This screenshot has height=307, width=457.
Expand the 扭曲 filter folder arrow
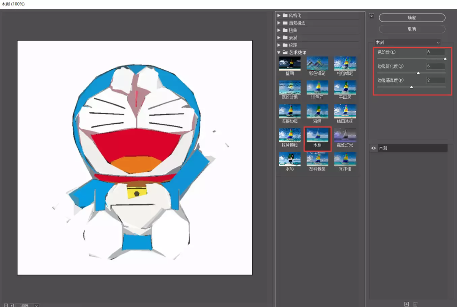tap(279, 30)
